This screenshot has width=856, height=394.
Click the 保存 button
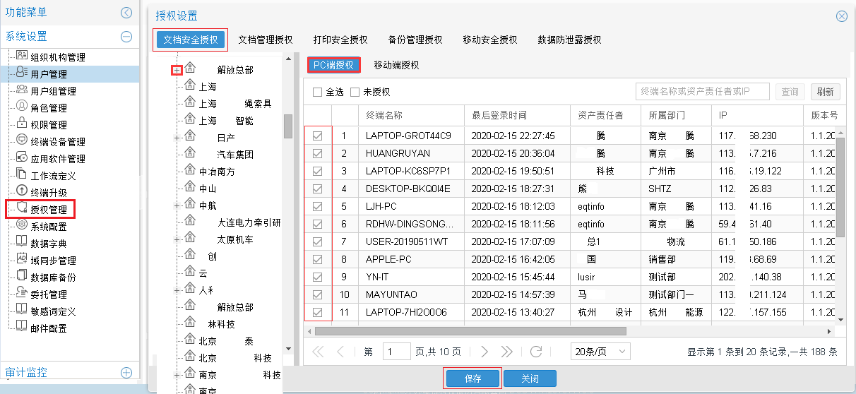(472, 378)
